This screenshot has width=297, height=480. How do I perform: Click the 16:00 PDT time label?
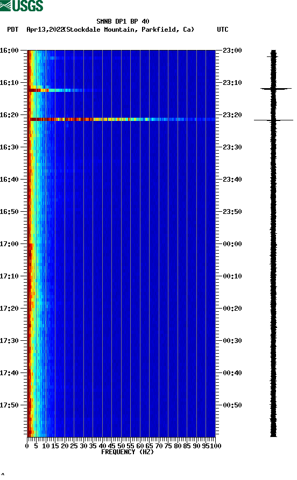[x=9, y=50]
